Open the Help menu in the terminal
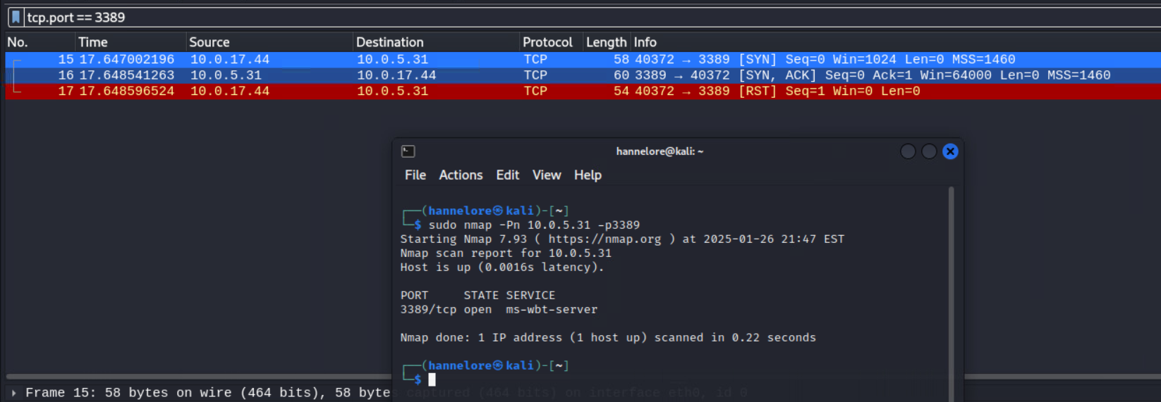This screenshot has height=402, width=1161. pyautogui.click(x=588, y=175)
